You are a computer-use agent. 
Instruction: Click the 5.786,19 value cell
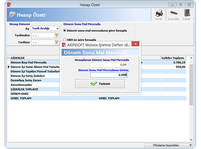[x=173, y=62]
